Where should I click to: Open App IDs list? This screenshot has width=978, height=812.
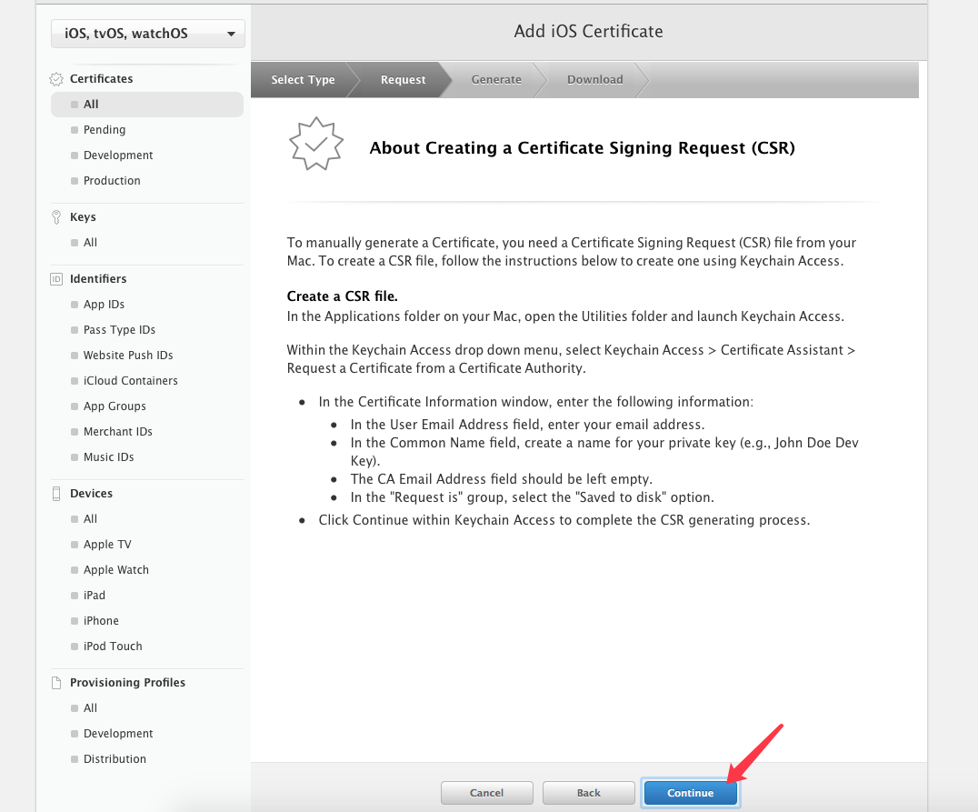click(x=104, y=305)
